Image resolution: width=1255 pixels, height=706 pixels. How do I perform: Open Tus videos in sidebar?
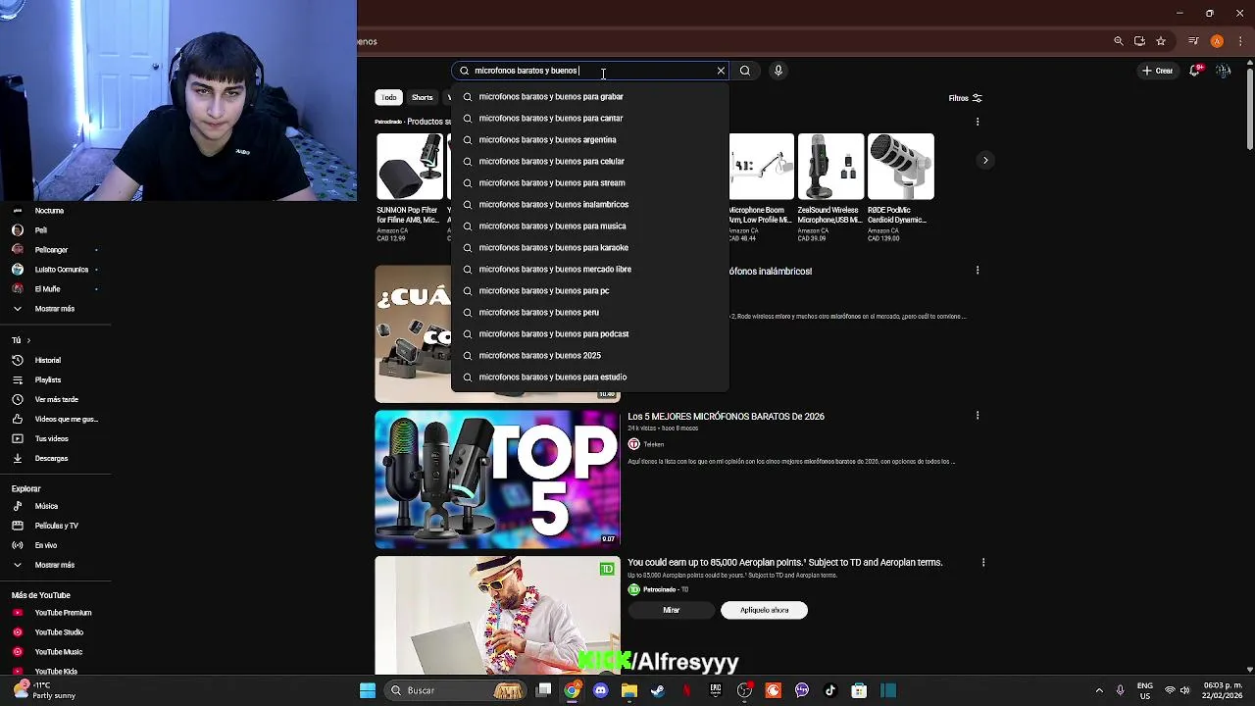click(54, 438)
